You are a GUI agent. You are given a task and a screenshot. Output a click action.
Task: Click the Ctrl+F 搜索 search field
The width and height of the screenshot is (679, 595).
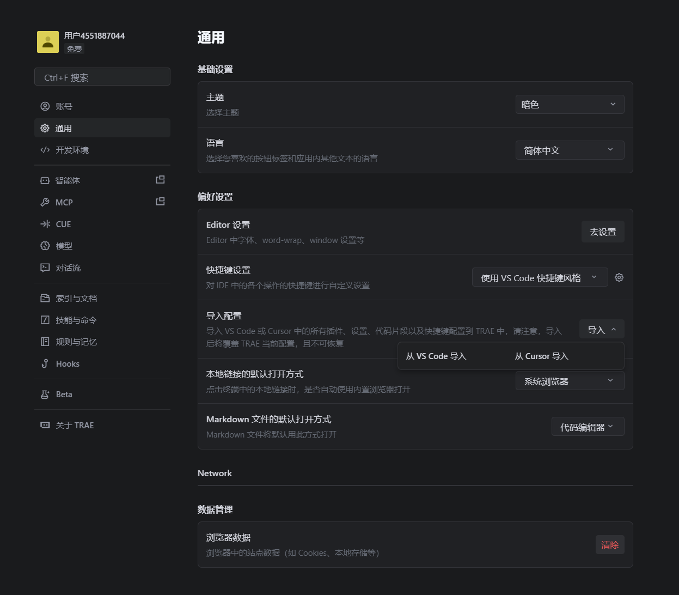tap(102, 77)
